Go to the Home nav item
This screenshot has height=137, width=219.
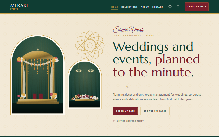coord(115,7)
